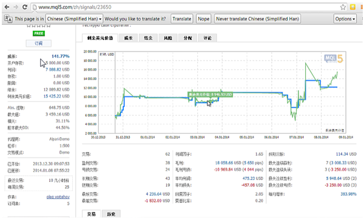This screenshot has height=223, width=364.
Task: Subscribe with the 订阅 button under FREE
Action: pos(39,44)
